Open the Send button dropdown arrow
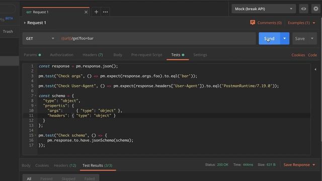 [284, 38]
